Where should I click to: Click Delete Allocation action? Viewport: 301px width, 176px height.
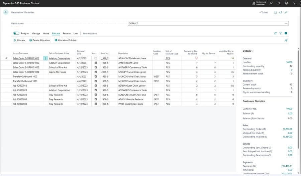point(40,40)
